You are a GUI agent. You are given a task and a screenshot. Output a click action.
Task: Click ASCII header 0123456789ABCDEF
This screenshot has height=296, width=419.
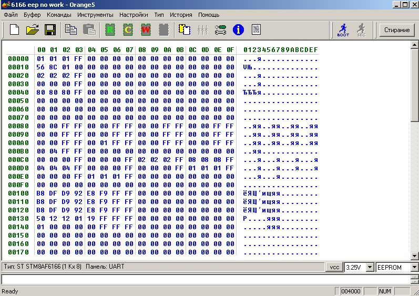coord(281,50)
